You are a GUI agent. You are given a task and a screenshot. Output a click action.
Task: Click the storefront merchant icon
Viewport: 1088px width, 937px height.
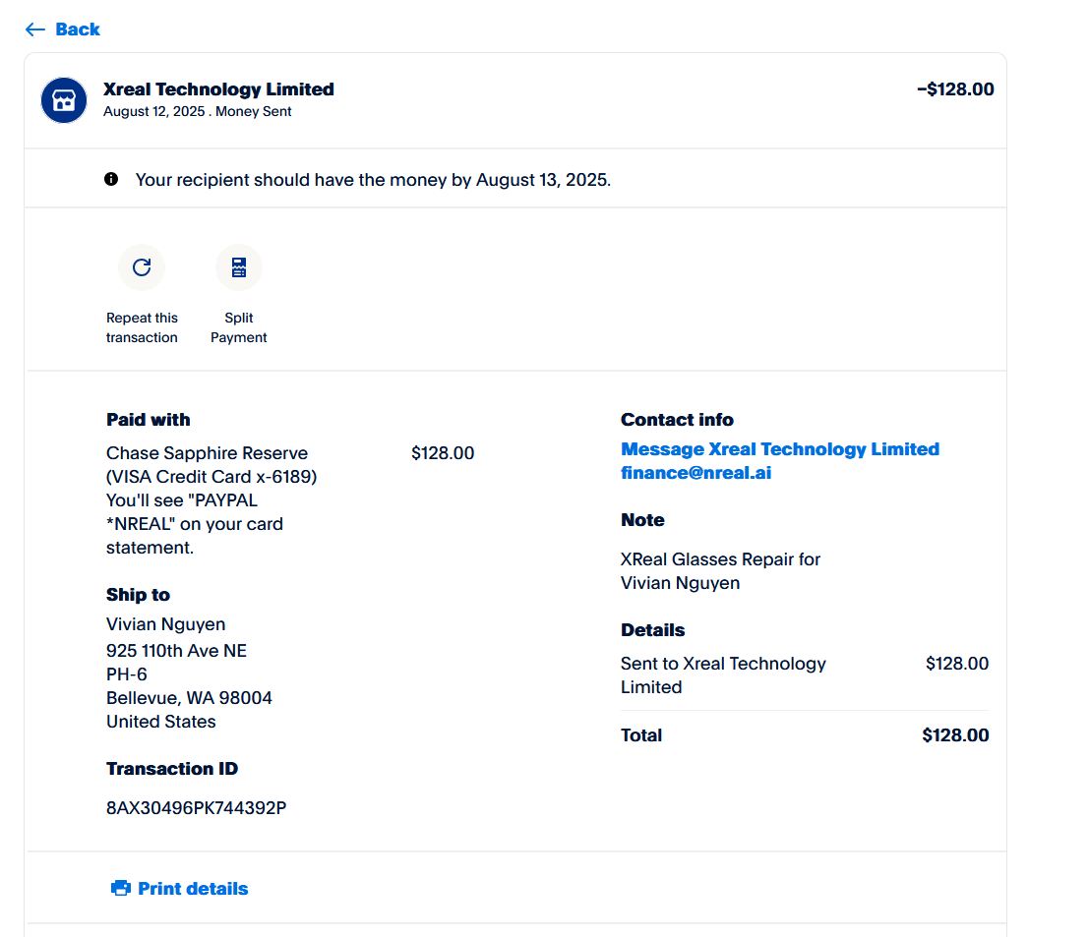[x=64, y=99]
